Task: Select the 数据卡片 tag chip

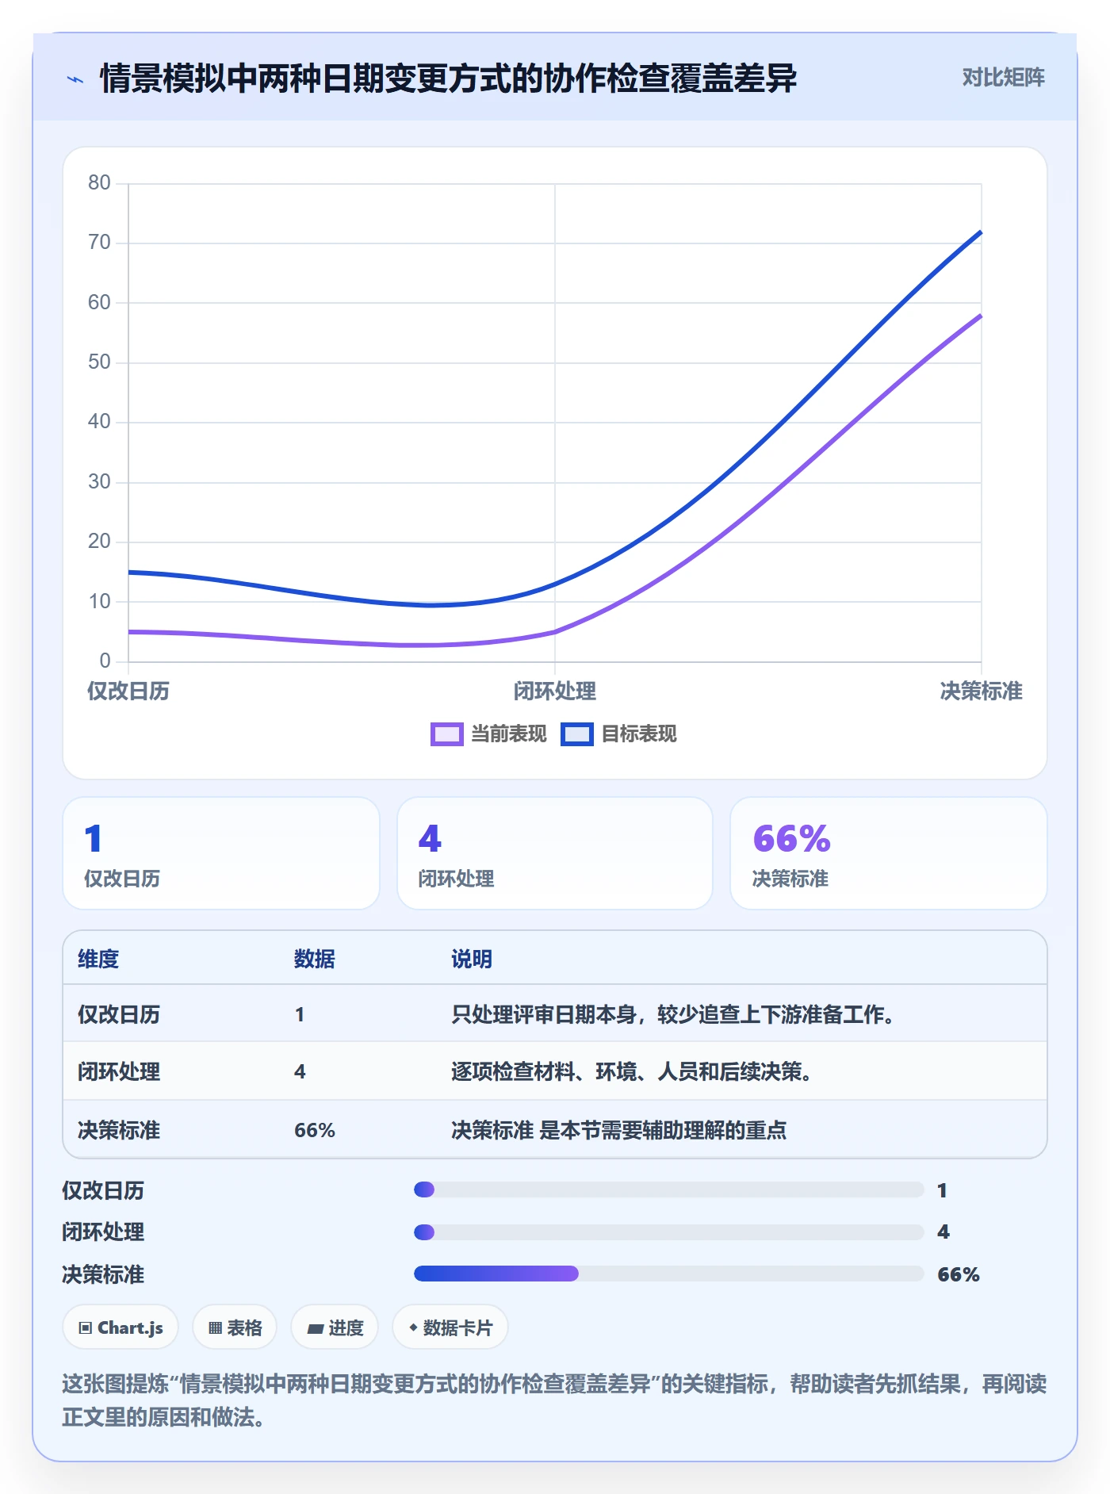Action: point(450,1327)
